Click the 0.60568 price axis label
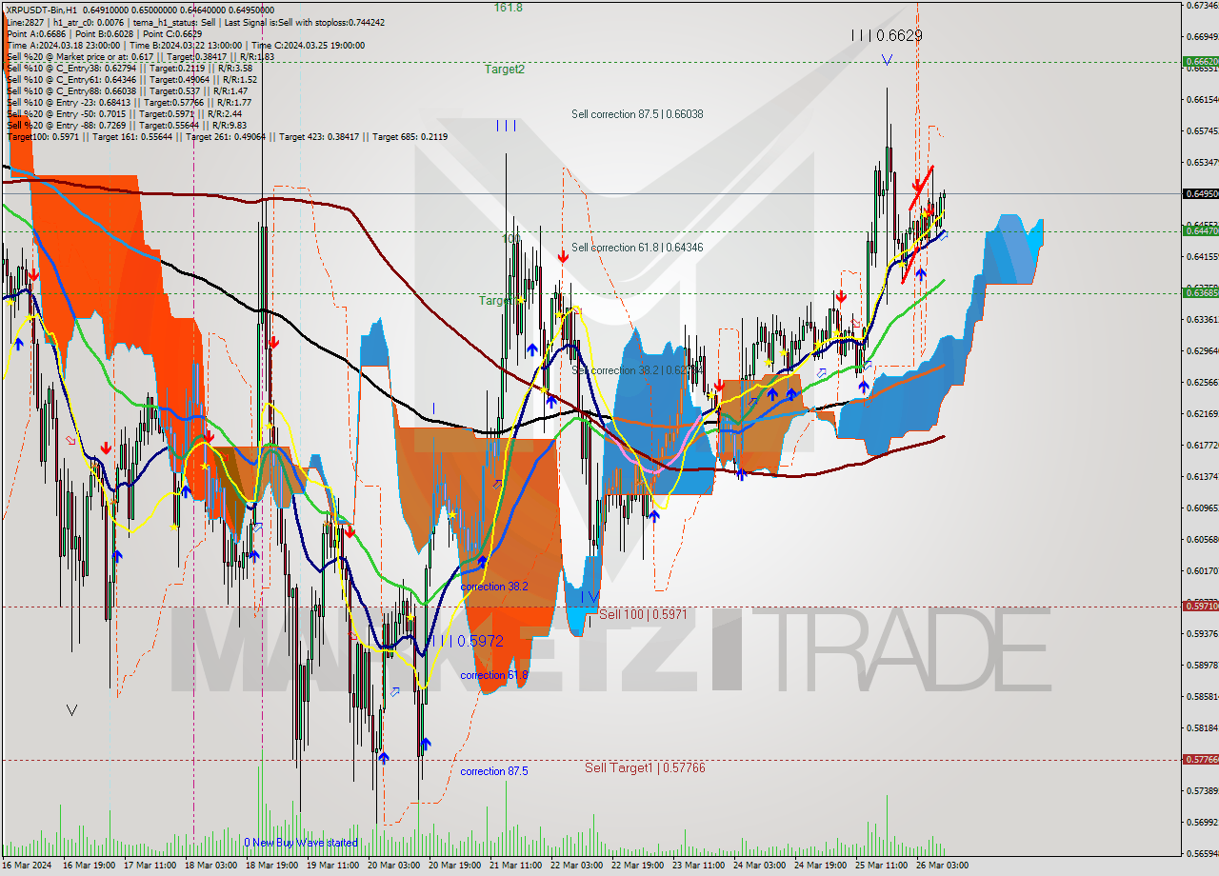Image resolution: width=1219 pixels, height=876 pixels. pos(1201,539)
